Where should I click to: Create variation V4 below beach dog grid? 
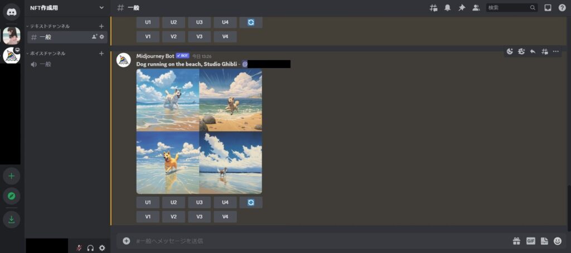tap(225, 217)
